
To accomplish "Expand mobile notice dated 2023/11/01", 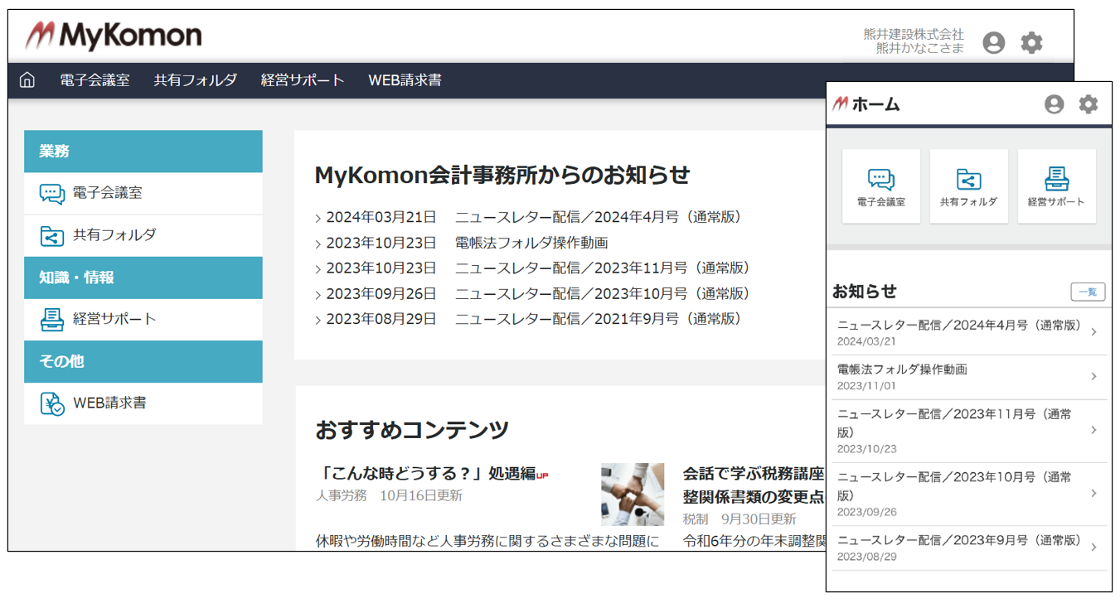I will pos(967,377).
